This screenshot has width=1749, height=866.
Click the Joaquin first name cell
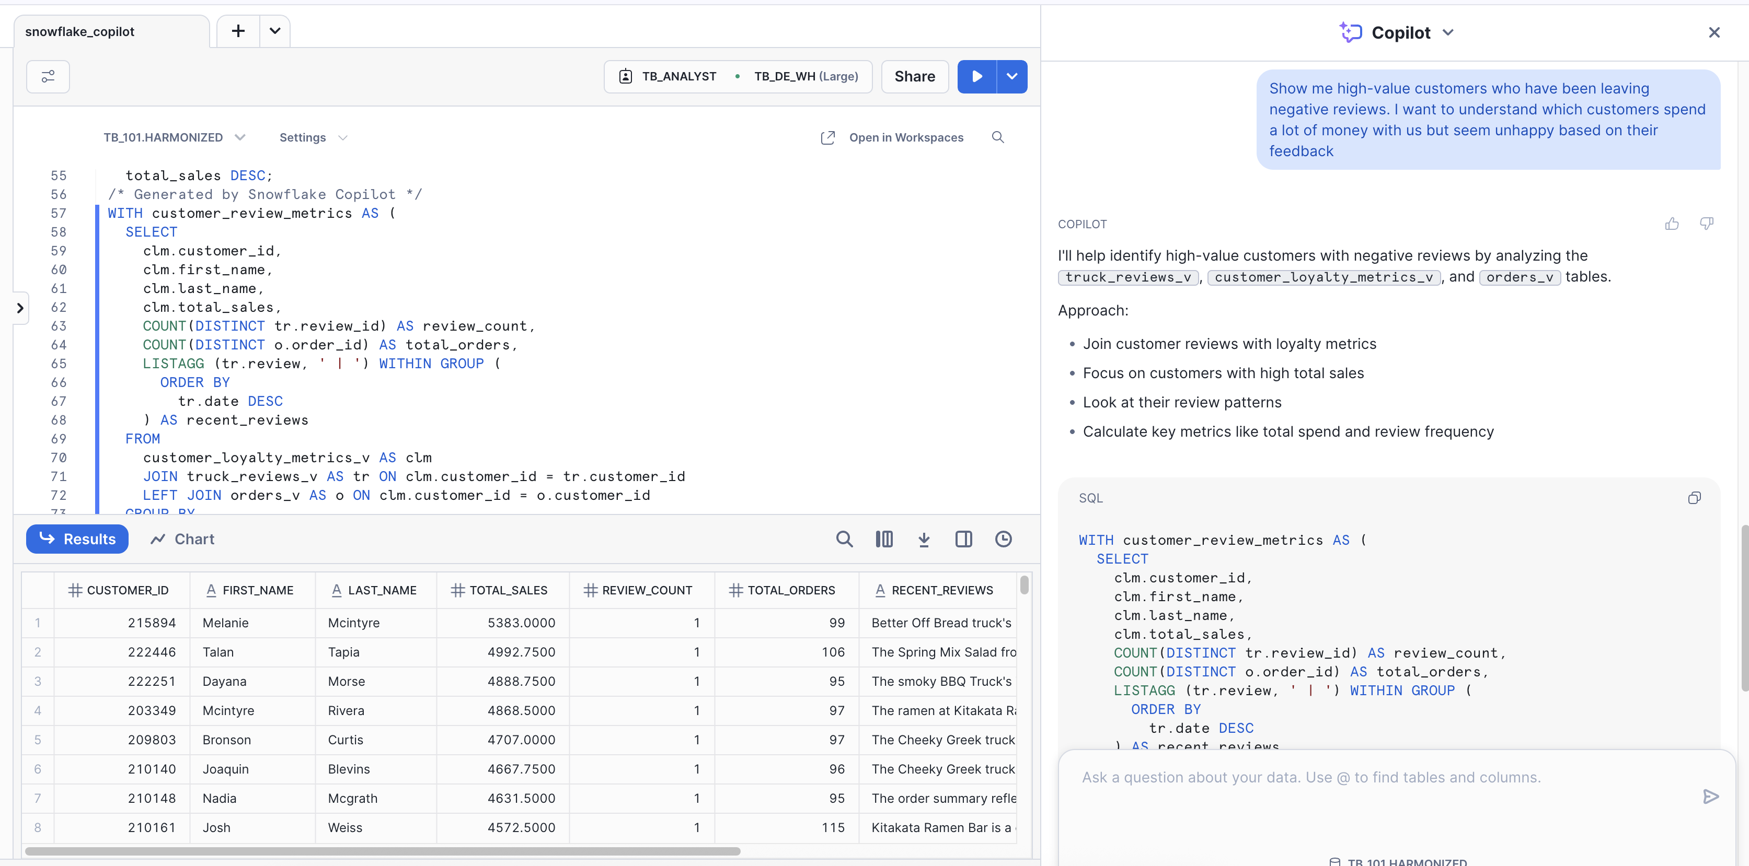(252, 769)
